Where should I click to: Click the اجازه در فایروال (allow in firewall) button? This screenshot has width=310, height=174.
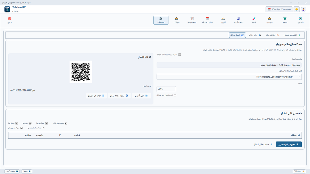pos(96,96)
